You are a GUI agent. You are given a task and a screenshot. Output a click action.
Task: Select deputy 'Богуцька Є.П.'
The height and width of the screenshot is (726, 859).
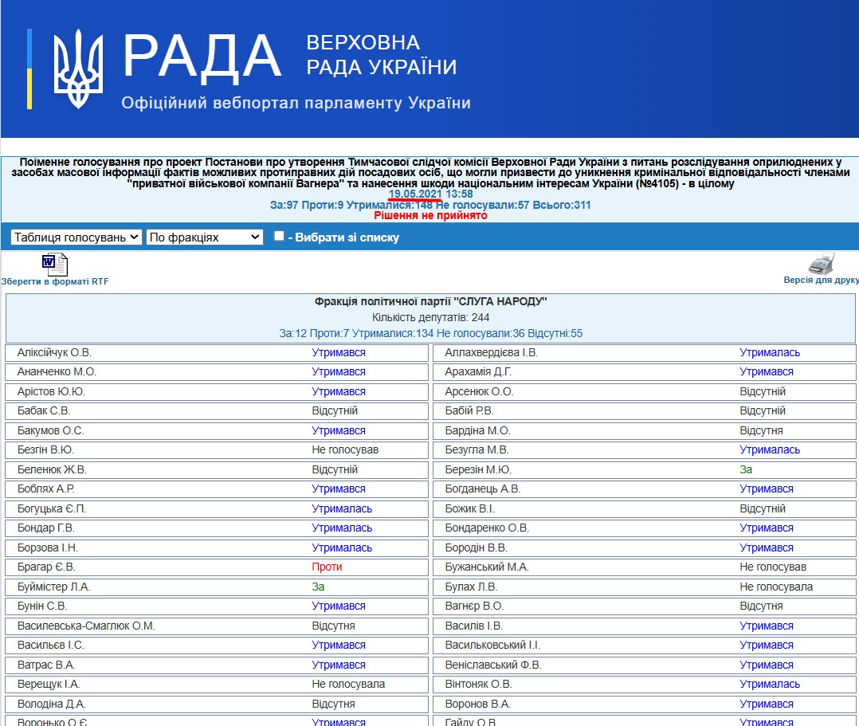[x=52, y=508]
